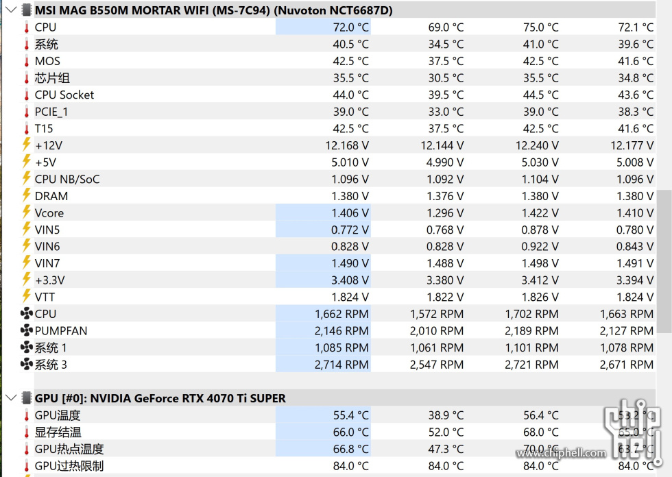Screen dimensions: 672x477
Task: Click the GPU温度 minimum value 38.9 °C
Action: (446, 415)
